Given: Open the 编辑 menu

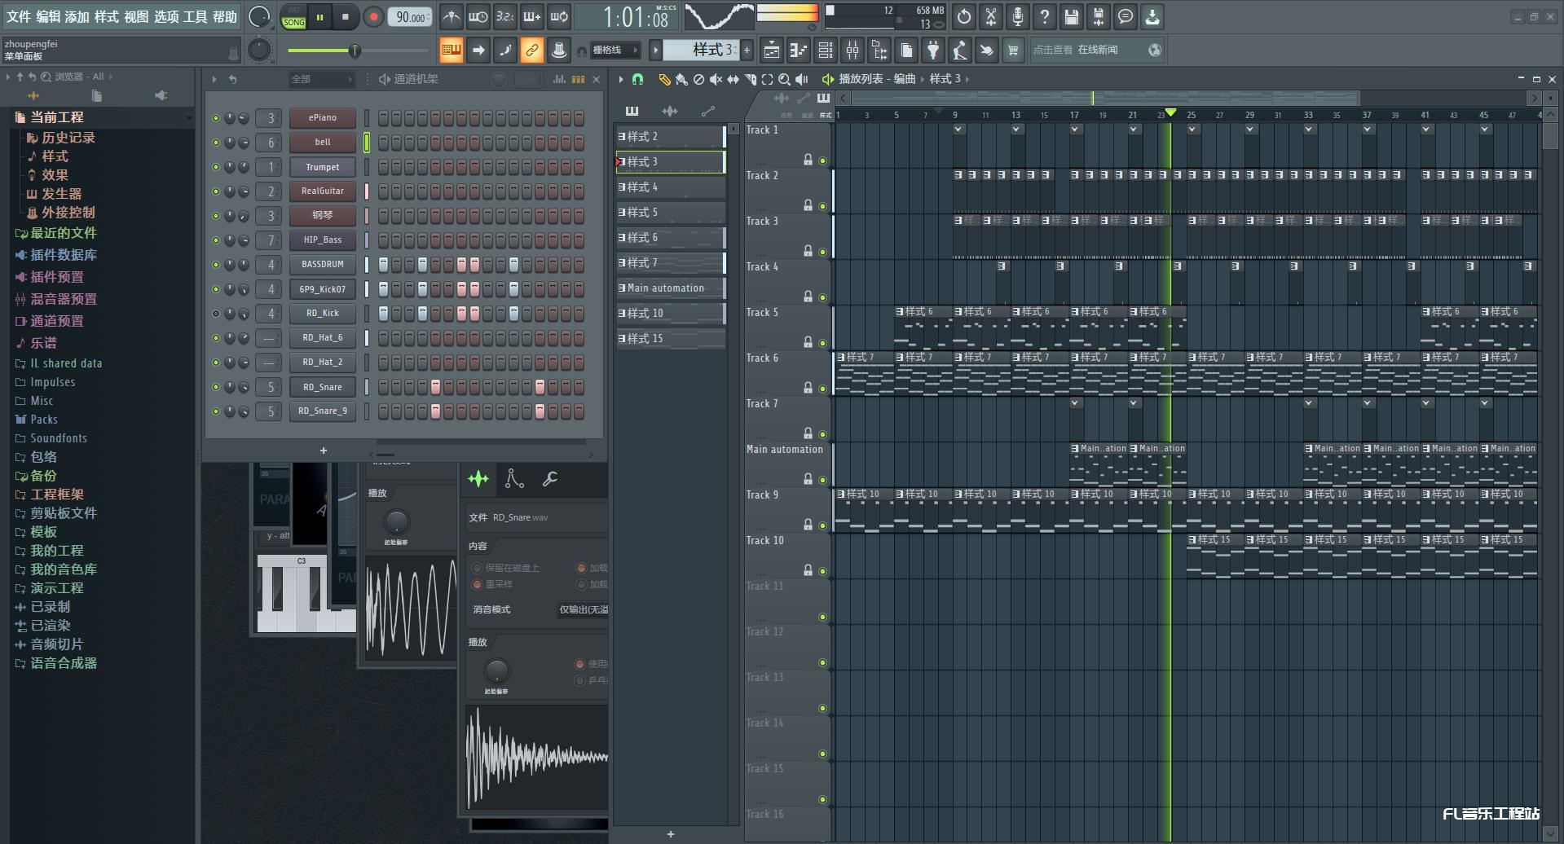Looking at the screenshot, I should (48, 16).
